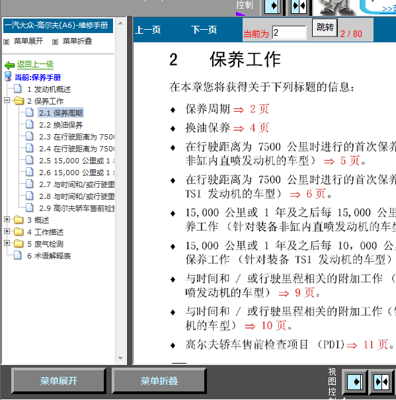Click the green back arrow icon
The width and height of the screenshot is (396, 400).
(x=9, y=65)
